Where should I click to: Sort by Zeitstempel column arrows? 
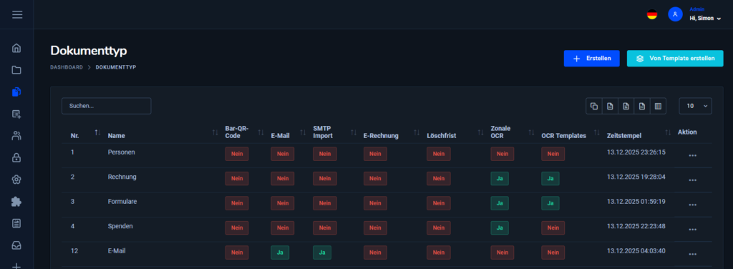[668, 132]
